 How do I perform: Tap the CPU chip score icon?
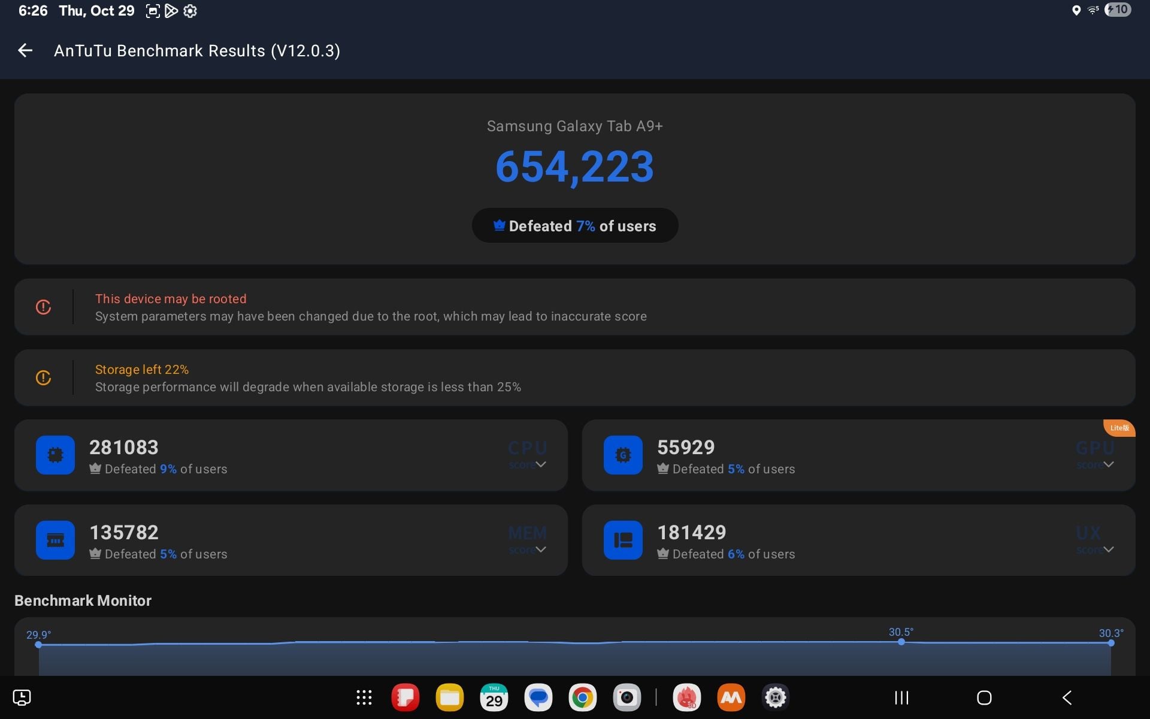tap(55, 455)
